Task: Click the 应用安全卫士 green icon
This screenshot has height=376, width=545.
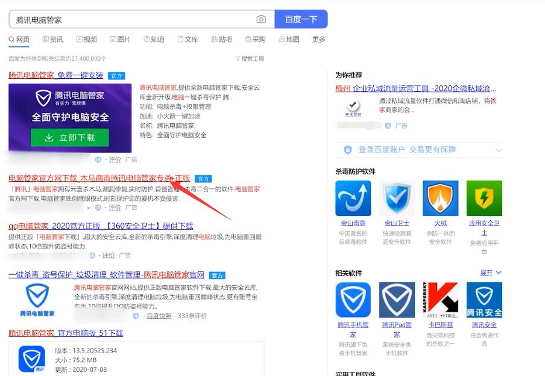Action: pos(484,198)
